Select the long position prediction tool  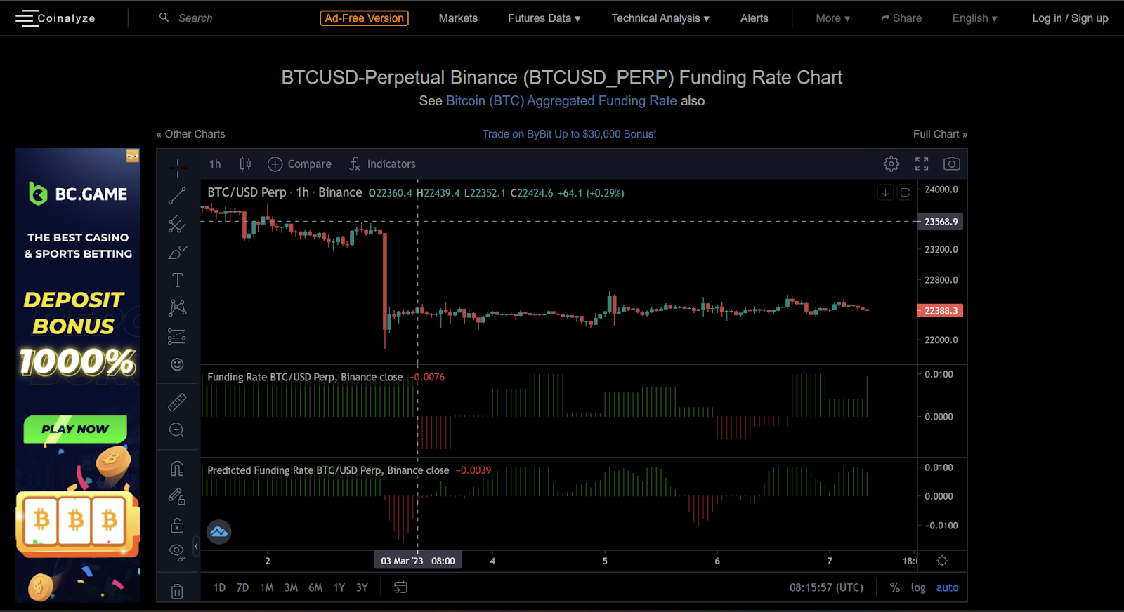(x=177, y=336)
